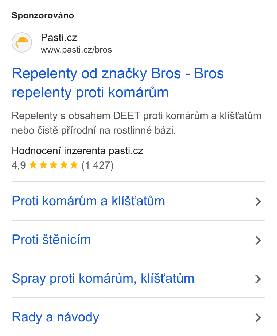277x336 pixels.
Task: Click the arrow beside Rady a návody
Action: point(258,318)
